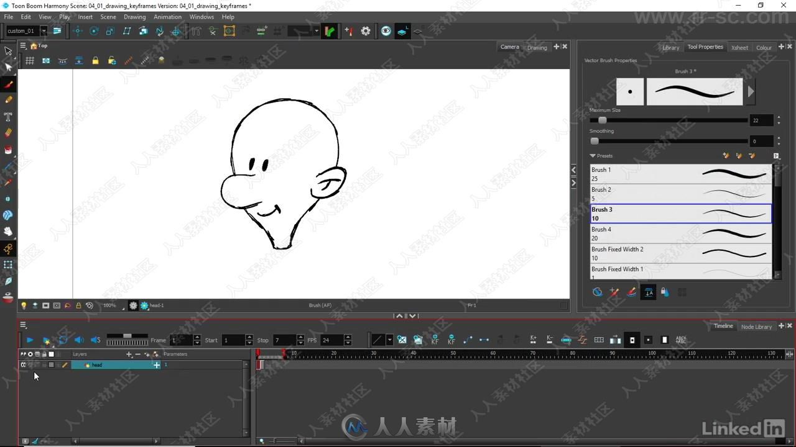Click the workspace manager icon beside custom_01
This screenshot has width=796, height=447.
(57, 31)
